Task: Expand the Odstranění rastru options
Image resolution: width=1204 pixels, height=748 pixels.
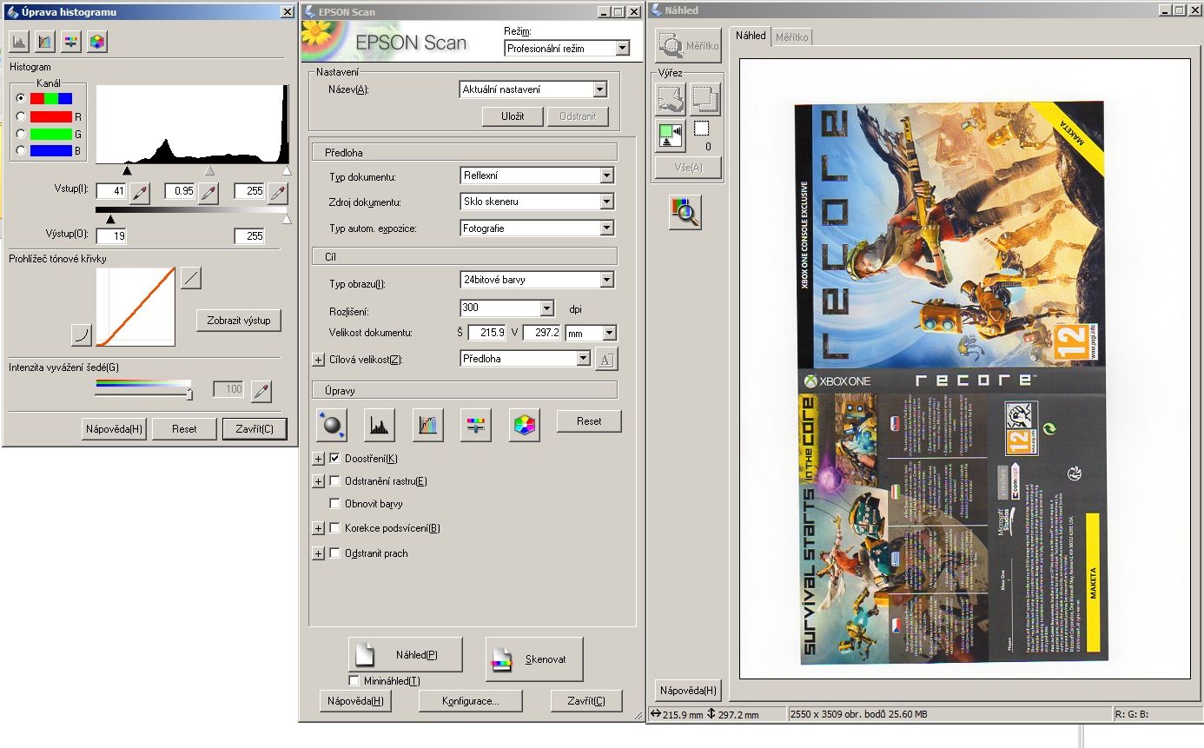Action: [x=318, y=481]
